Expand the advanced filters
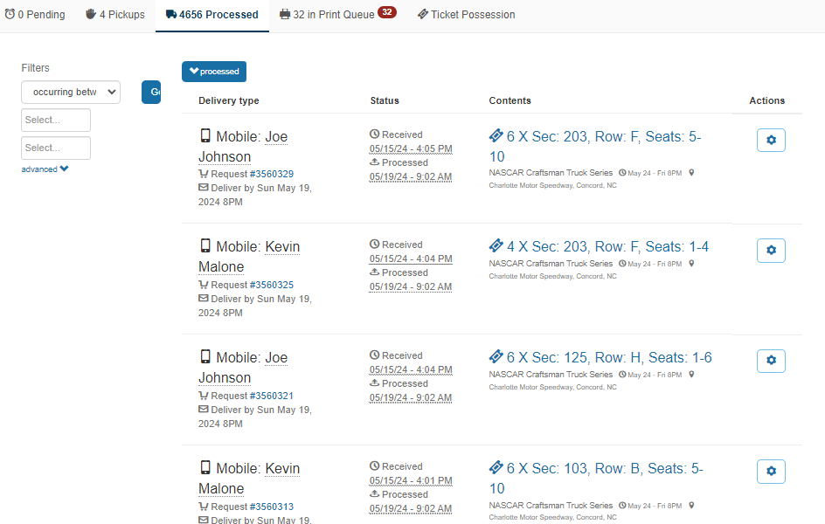Screen dimensions: 825x524 click(45, 169)
